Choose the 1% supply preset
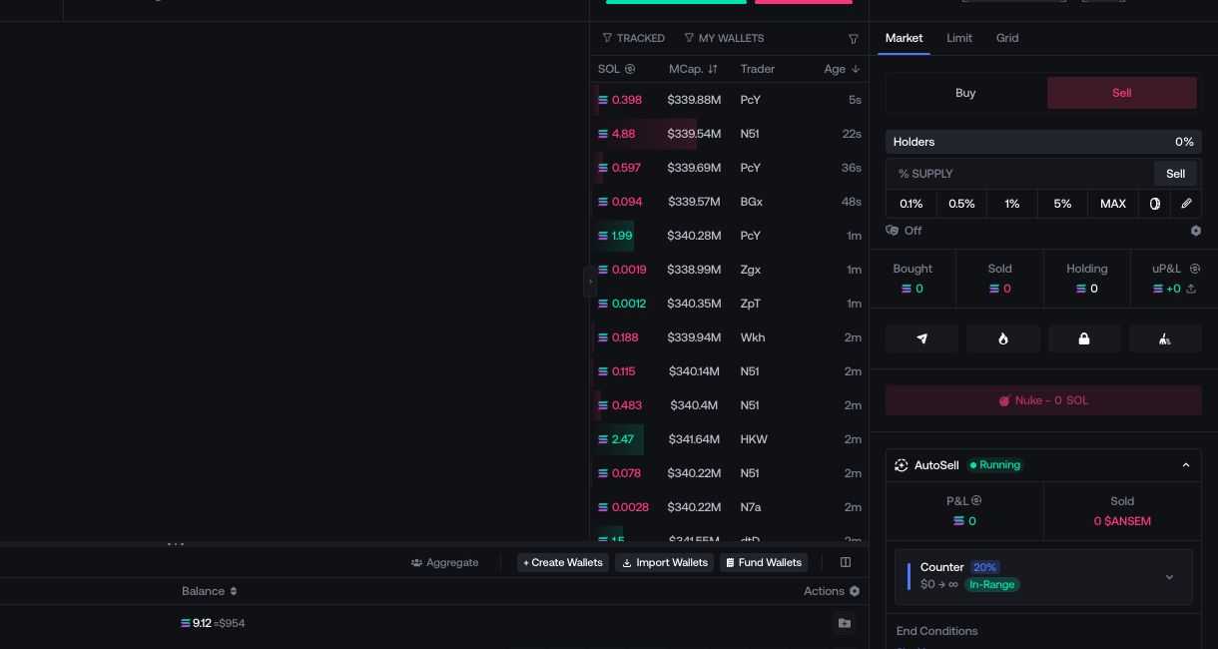 (x=1012, y=204)
